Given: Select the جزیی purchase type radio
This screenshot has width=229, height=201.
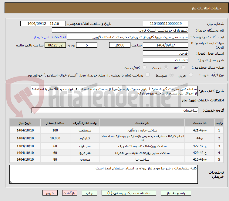Looking at the screenshot, I should (191, 75).
